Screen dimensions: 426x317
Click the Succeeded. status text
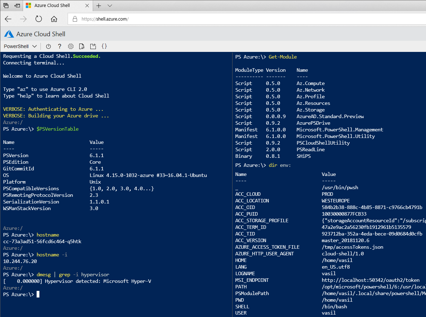click(87, 56)
